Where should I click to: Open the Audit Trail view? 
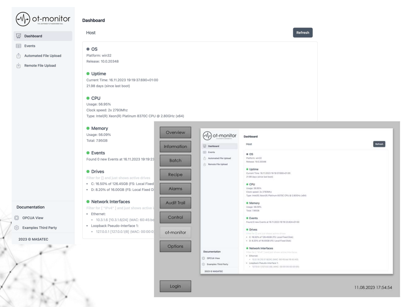coord(175,202)
